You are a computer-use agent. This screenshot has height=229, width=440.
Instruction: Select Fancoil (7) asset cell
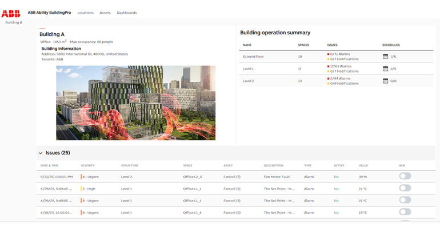232,177
